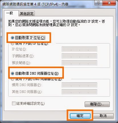Click the 自動取得 IP 位址 label text
The height and width of the screenshot is (123, 118).
[30, 38]
